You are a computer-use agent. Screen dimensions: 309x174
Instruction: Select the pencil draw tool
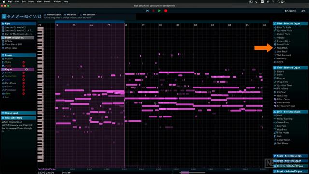click(13, 17)
